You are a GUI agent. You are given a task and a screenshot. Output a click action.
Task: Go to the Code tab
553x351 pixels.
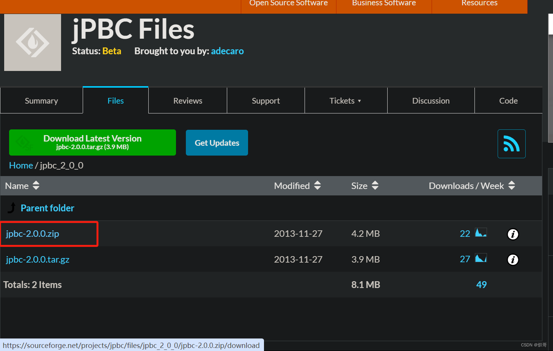(508, 101)
